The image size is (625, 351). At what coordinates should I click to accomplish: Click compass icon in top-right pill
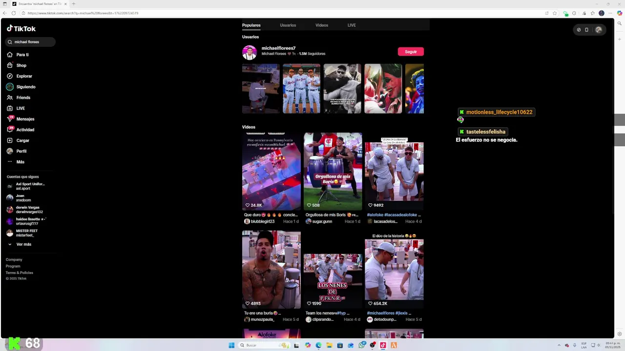(x=579, y=30)
